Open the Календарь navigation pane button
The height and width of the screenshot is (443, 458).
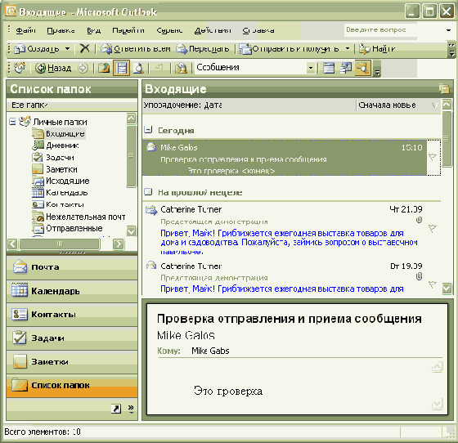(x=72, y=291)
